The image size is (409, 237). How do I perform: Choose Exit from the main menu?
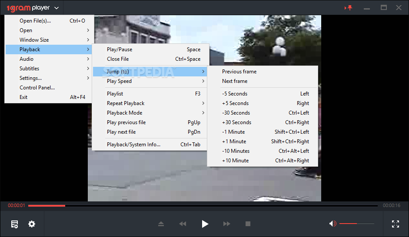click(48, 97)
